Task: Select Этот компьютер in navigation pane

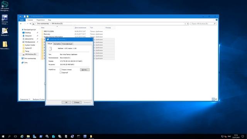Action: pyautogui.click(x=30, y=58)
